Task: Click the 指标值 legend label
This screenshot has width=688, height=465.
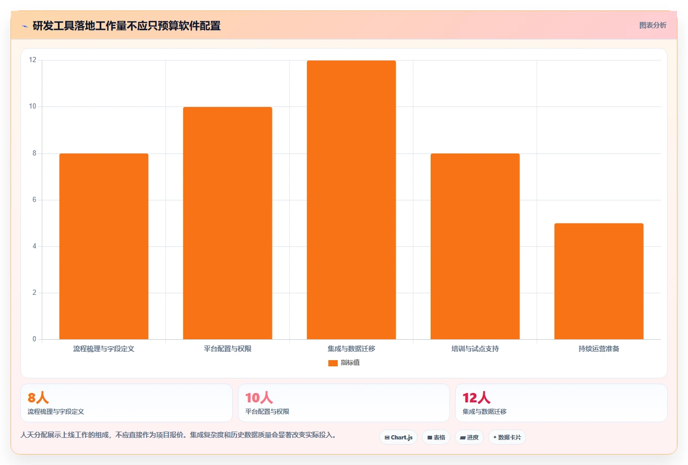Action: (x=350, y=363)
